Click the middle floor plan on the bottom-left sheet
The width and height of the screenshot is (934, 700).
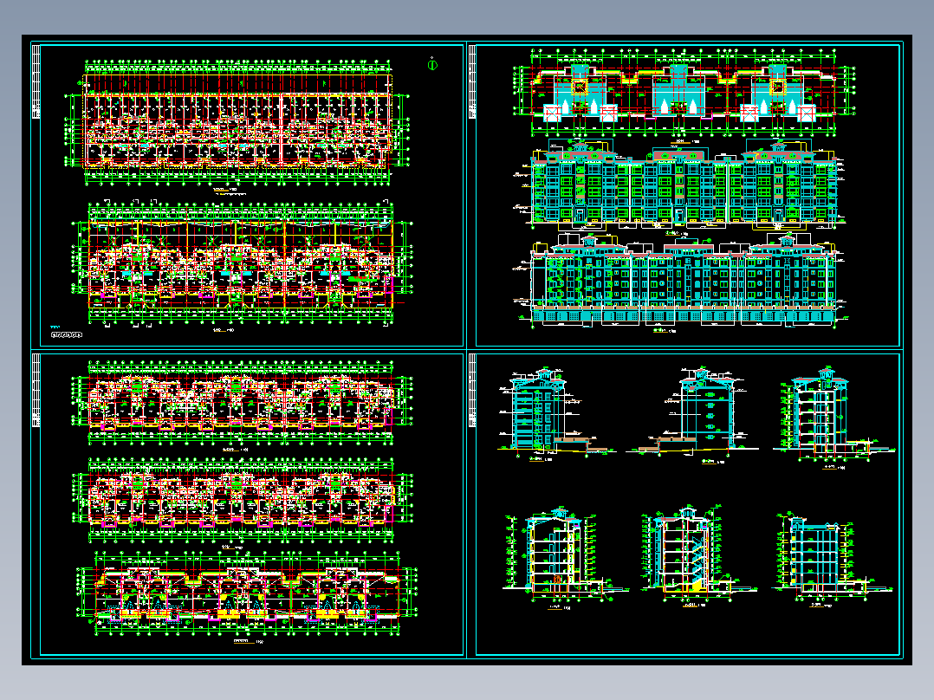click(241, 502)
